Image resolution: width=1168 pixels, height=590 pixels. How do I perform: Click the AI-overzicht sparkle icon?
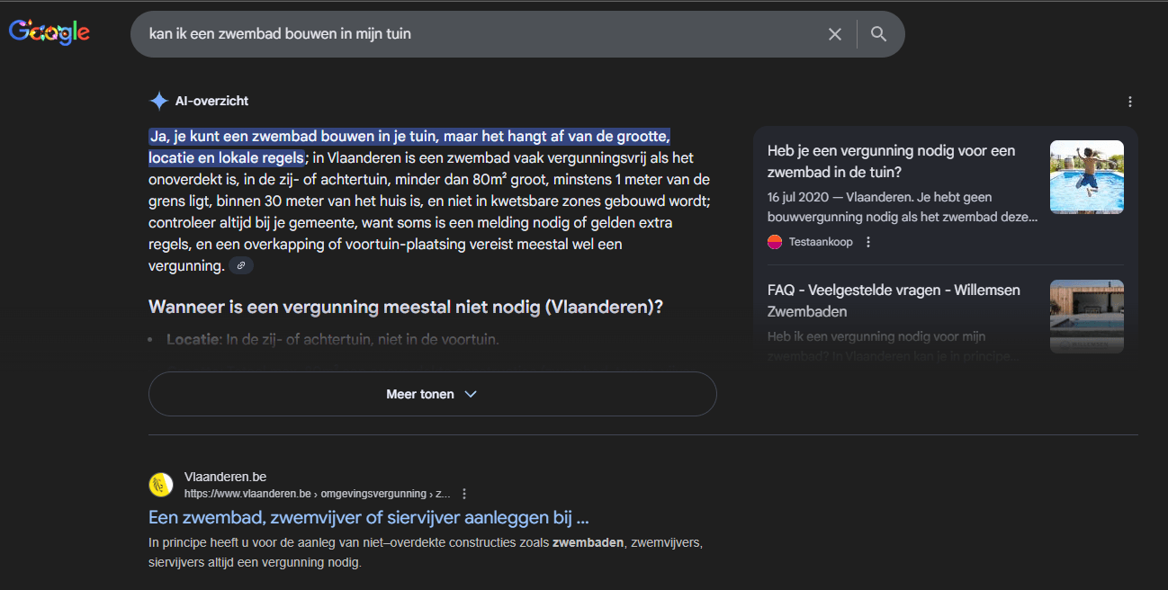[x=159, y=101]
